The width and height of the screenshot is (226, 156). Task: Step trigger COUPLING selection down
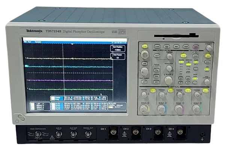pos(188,83)
